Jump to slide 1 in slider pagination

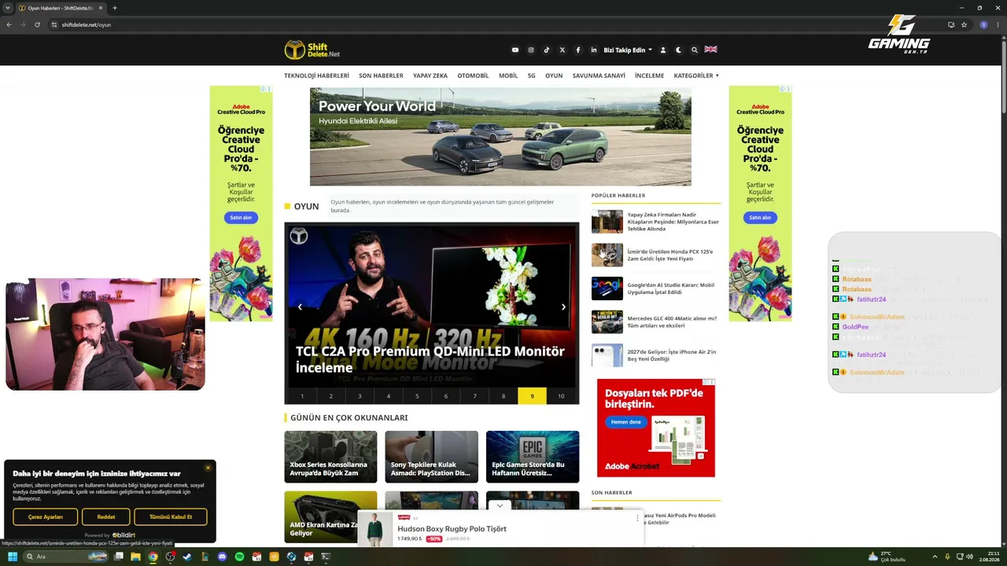click(x=302, y=396)
